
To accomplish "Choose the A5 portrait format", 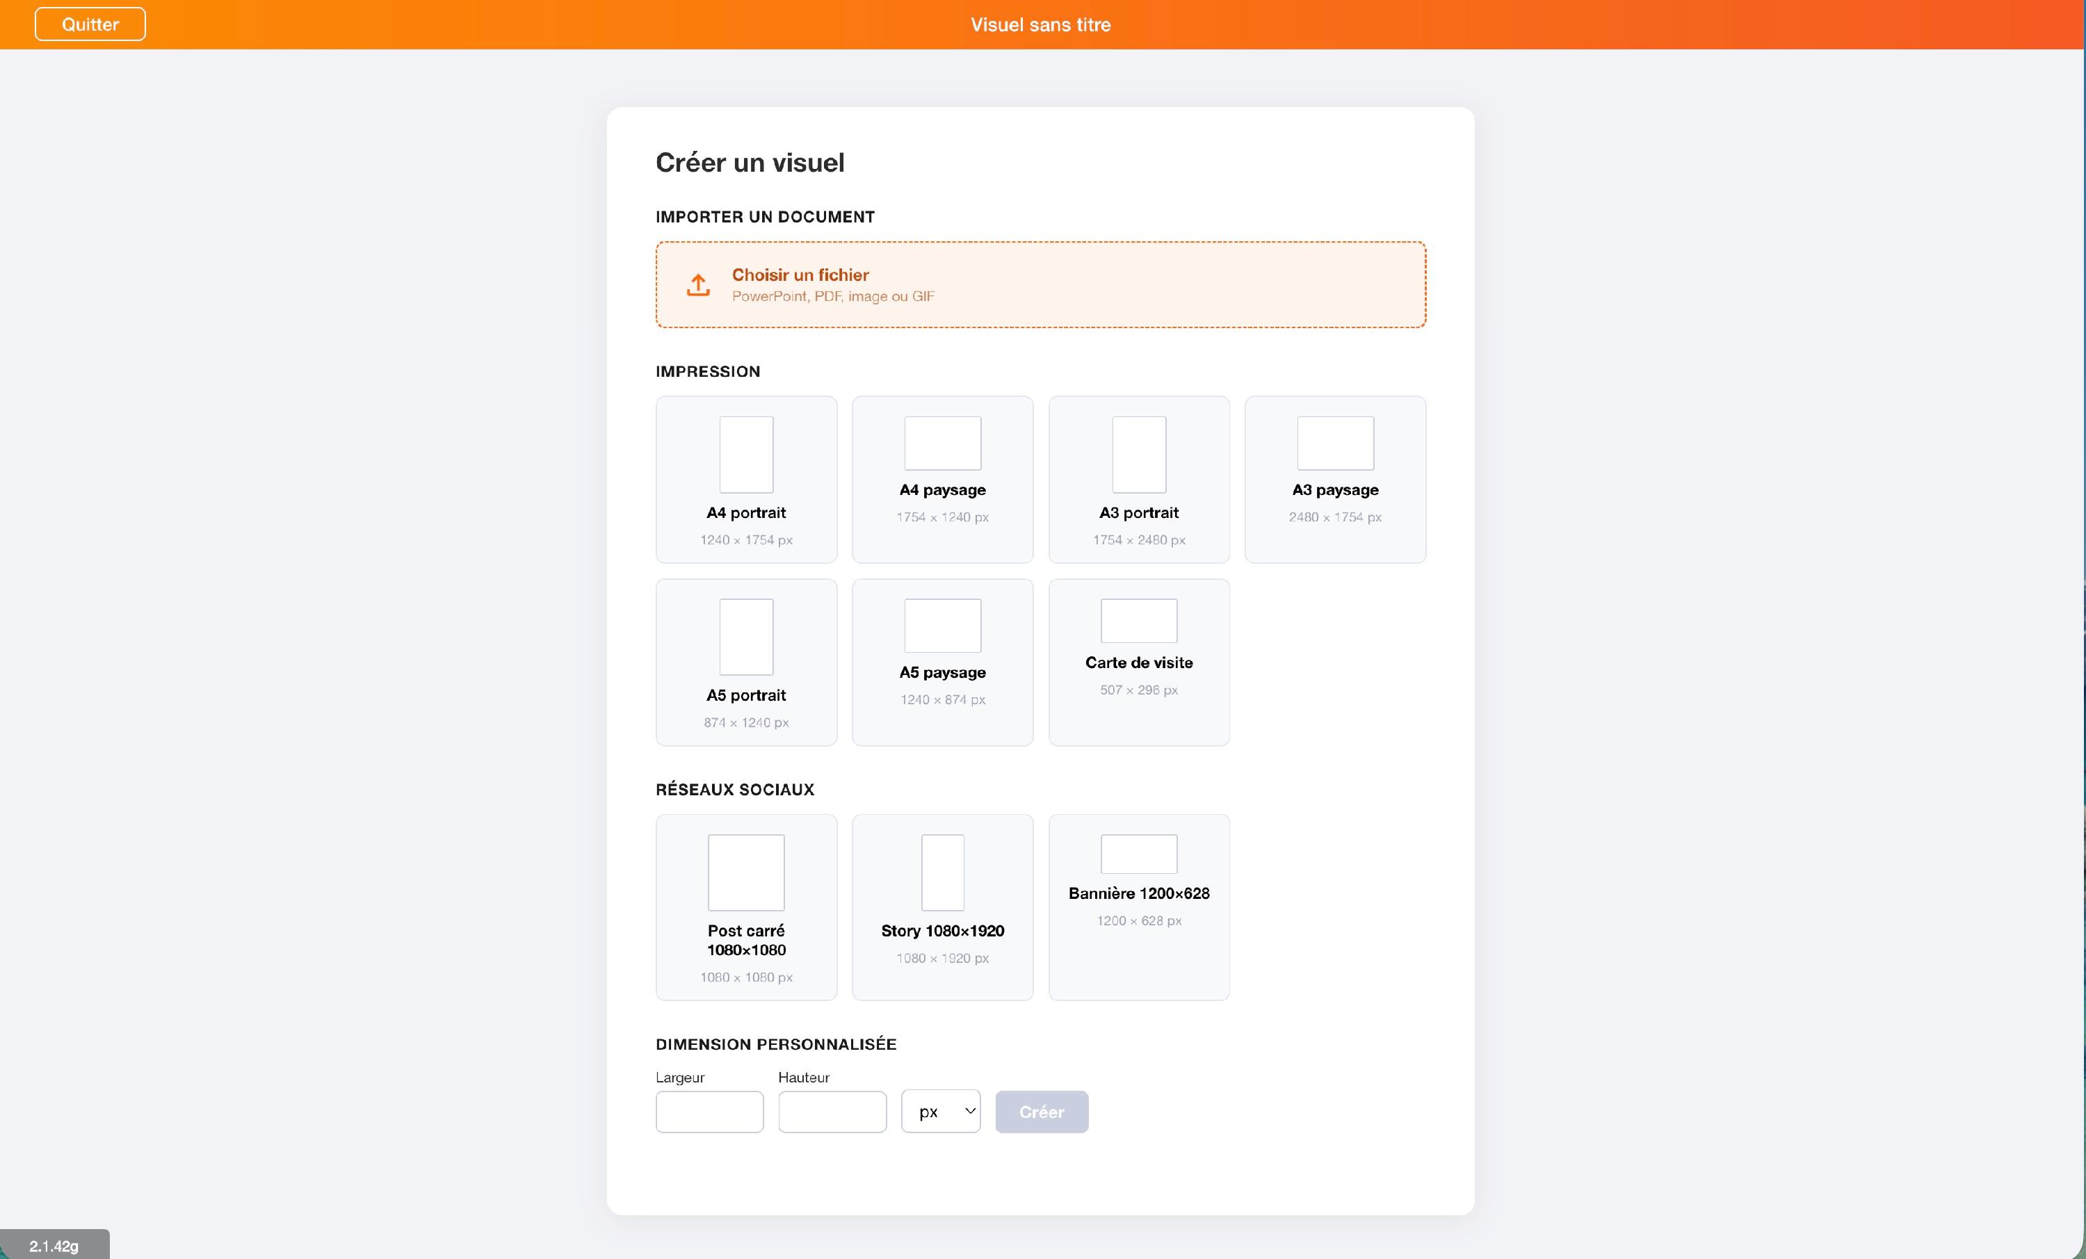I will [x=746, y=662].
